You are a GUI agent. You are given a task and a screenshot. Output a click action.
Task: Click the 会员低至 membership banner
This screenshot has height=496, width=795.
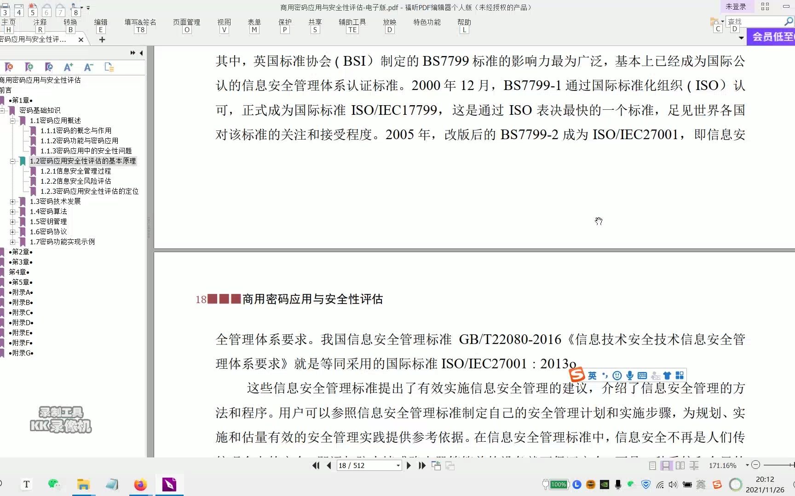click(771, 36)
